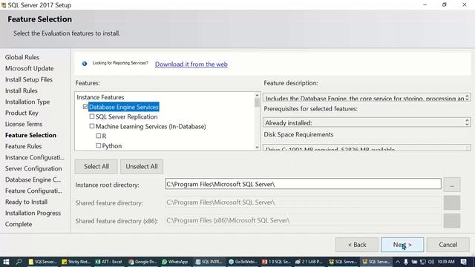Click the information icon beside Reporting Services
The height and width of the screenshot is (267, 475).
click(x=85, y=64)
